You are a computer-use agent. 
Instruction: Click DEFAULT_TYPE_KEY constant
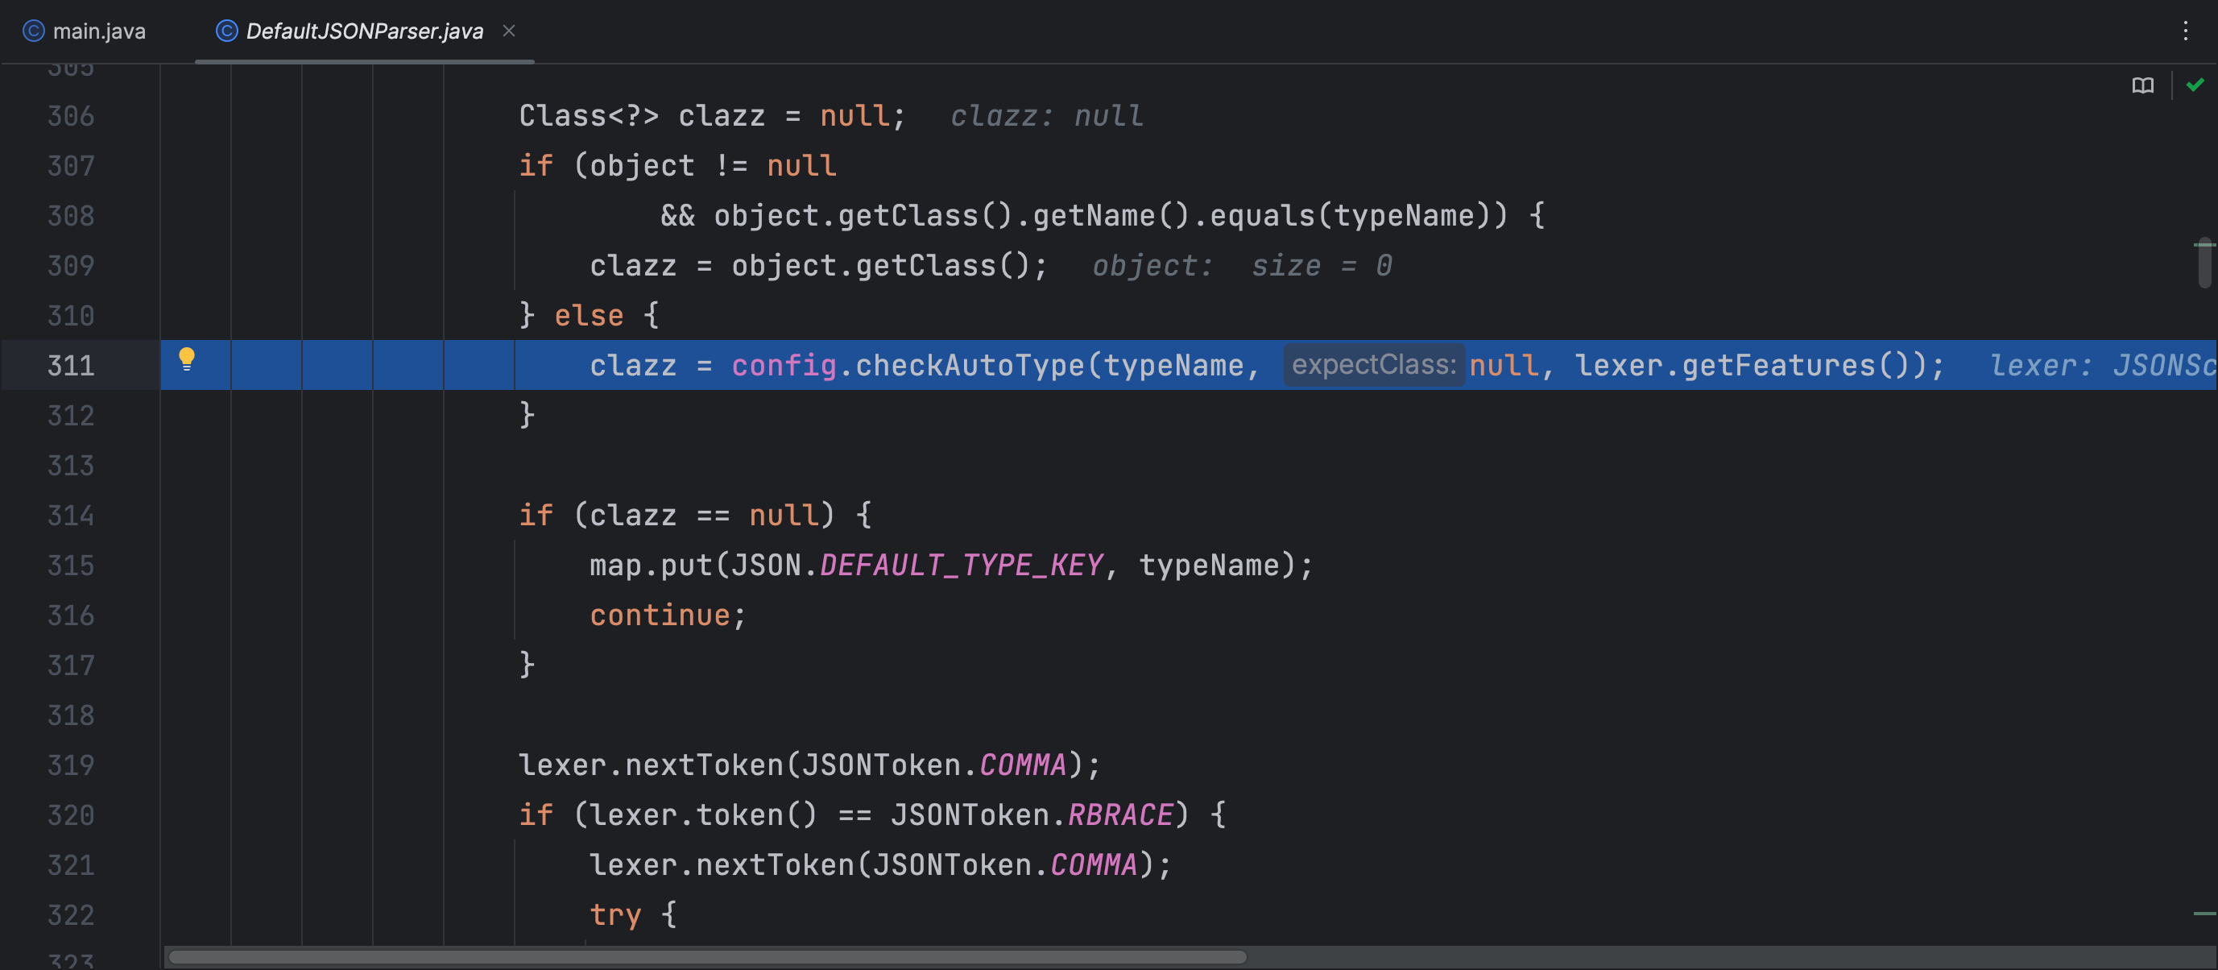[961, 566]
